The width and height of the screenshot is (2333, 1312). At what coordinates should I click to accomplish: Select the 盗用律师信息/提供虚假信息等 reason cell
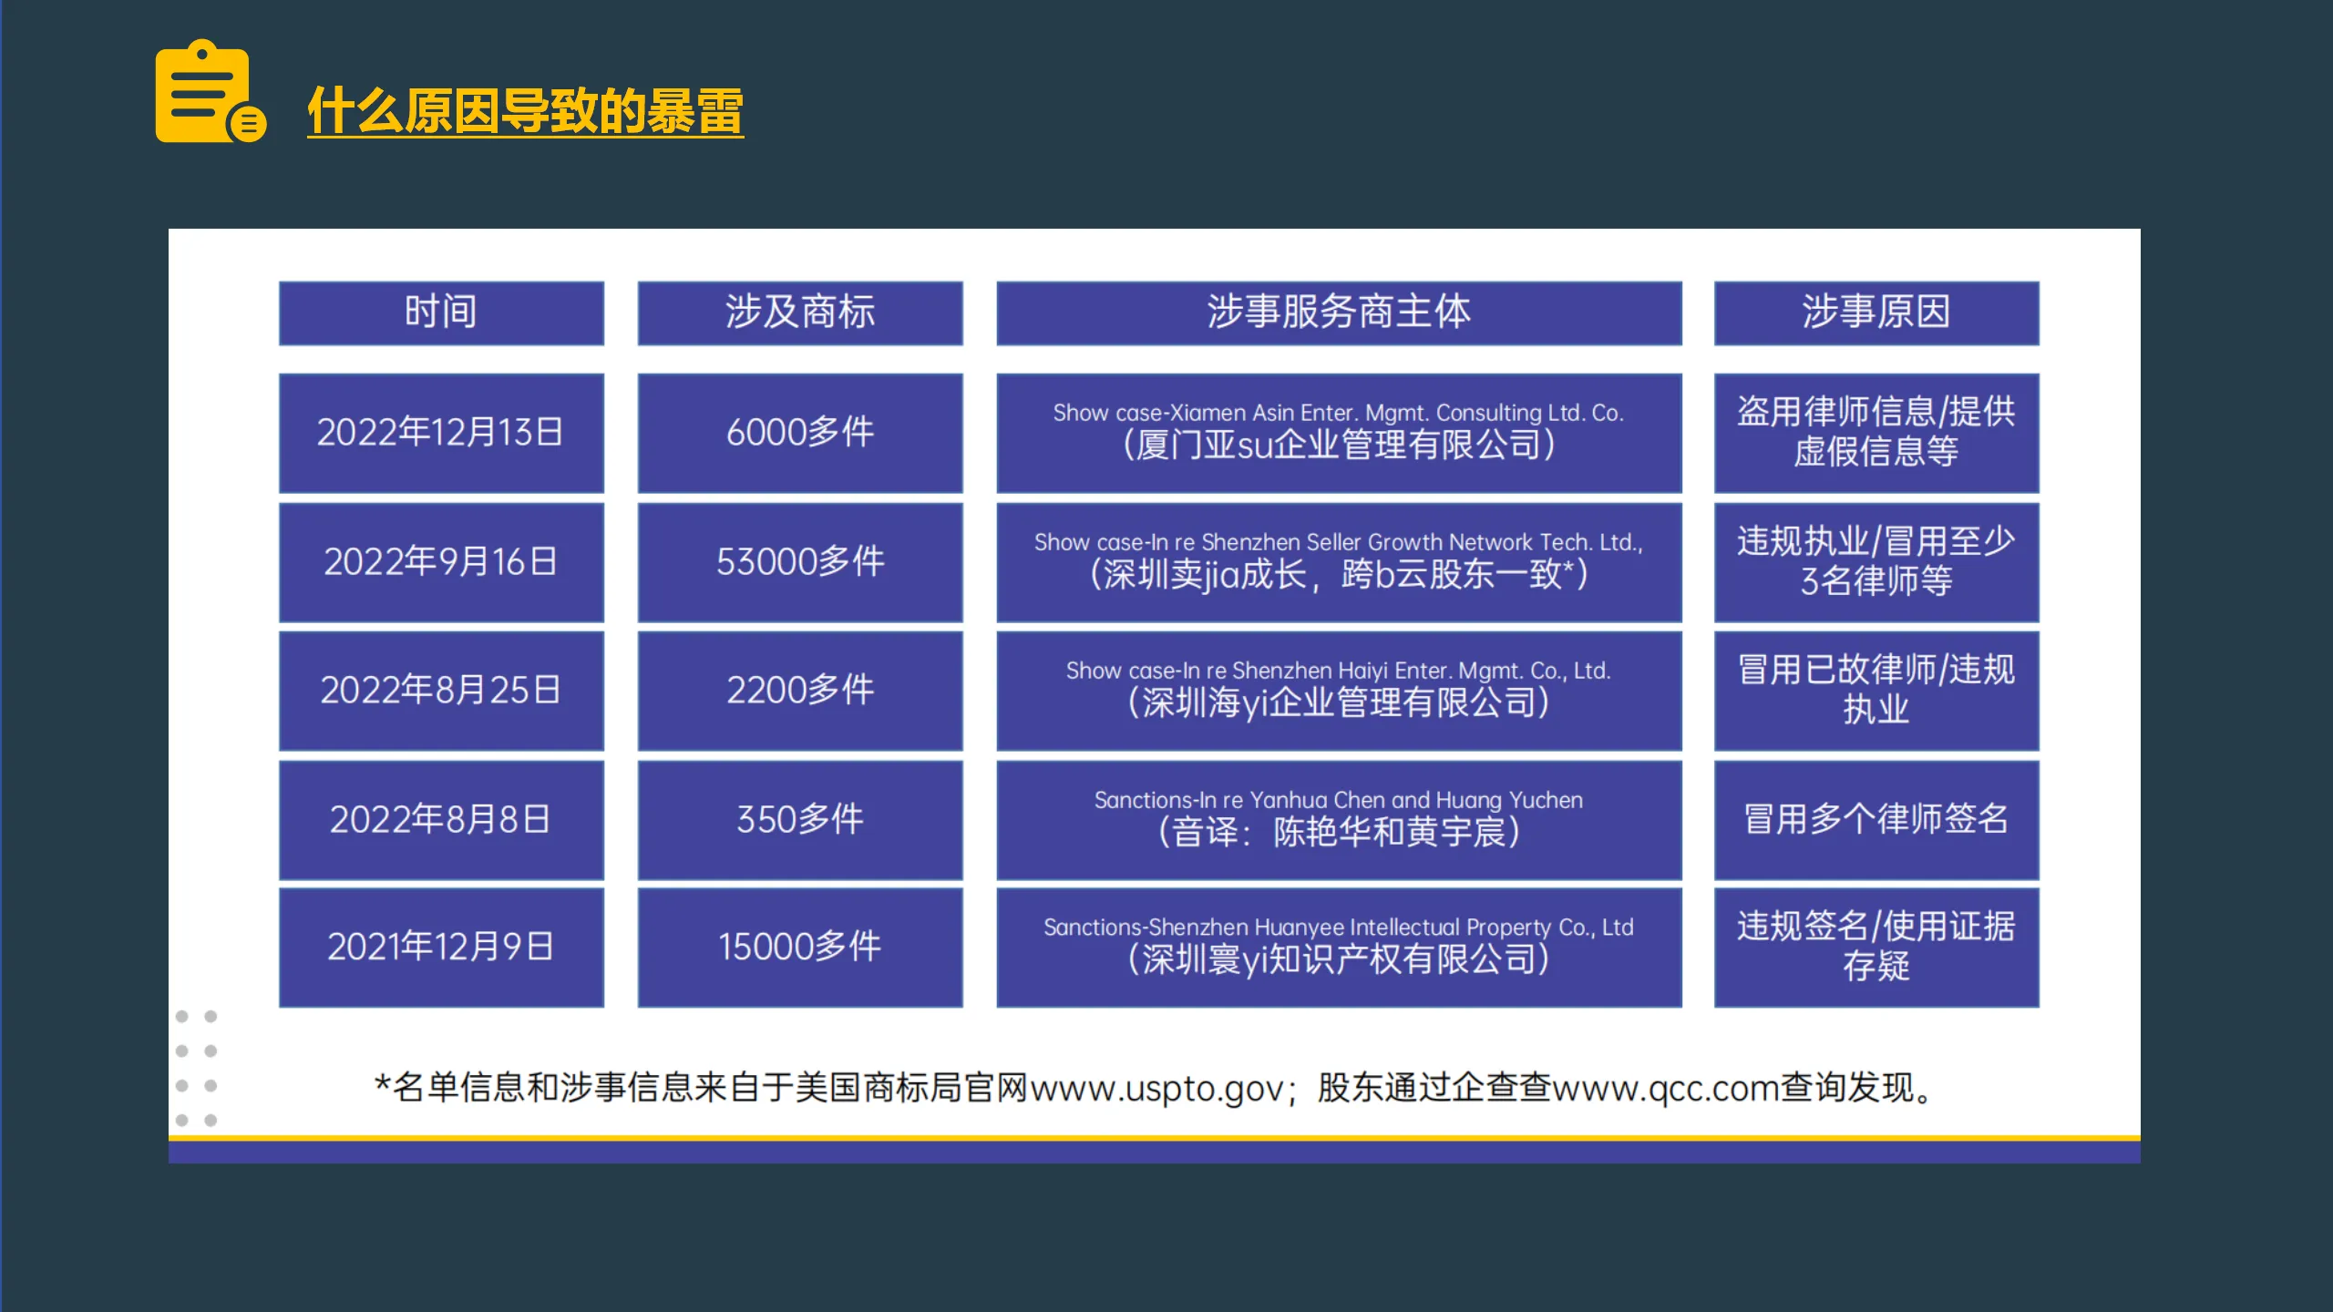[1876, 432]
